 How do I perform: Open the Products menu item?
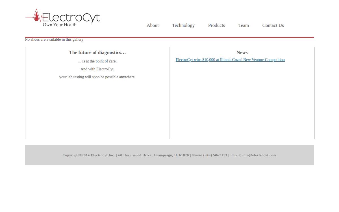[x=216, y=25]
